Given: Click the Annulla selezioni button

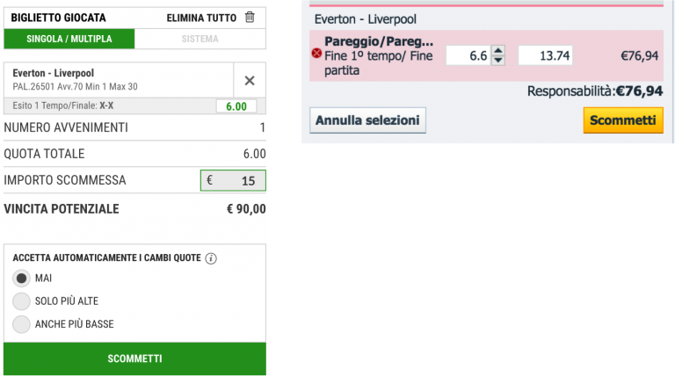Looking at the screenshot, I should (x=367, y=120).
